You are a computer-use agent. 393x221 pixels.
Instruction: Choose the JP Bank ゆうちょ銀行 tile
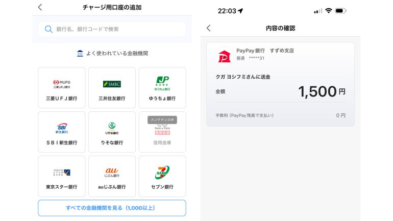(x=162, y=88)
